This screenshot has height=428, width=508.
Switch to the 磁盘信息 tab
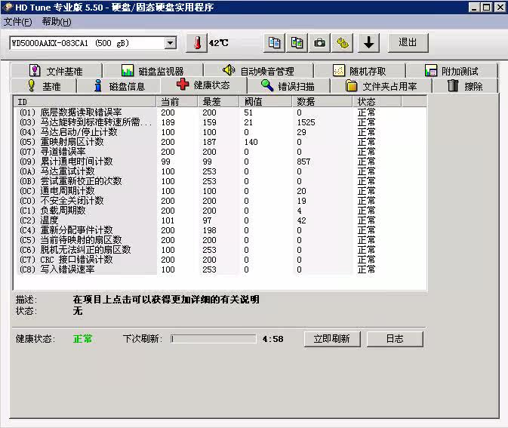119,86
